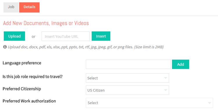Select the Details tab
The width and height of the screenshot is (218, 112).
click(29, 7)
